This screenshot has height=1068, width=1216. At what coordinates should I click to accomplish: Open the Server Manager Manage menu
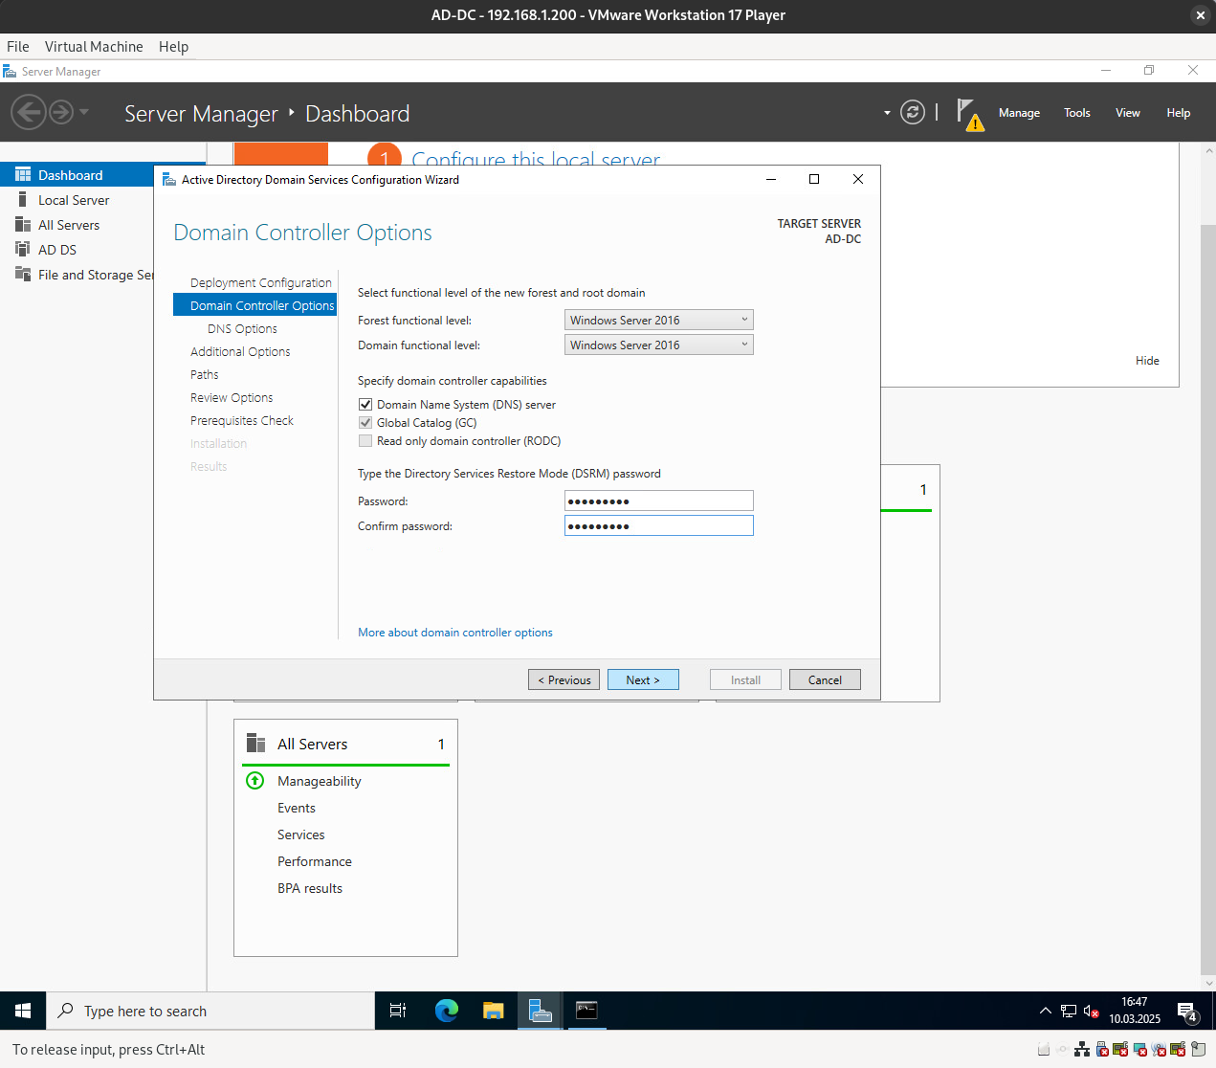(x=1019, y=113)
